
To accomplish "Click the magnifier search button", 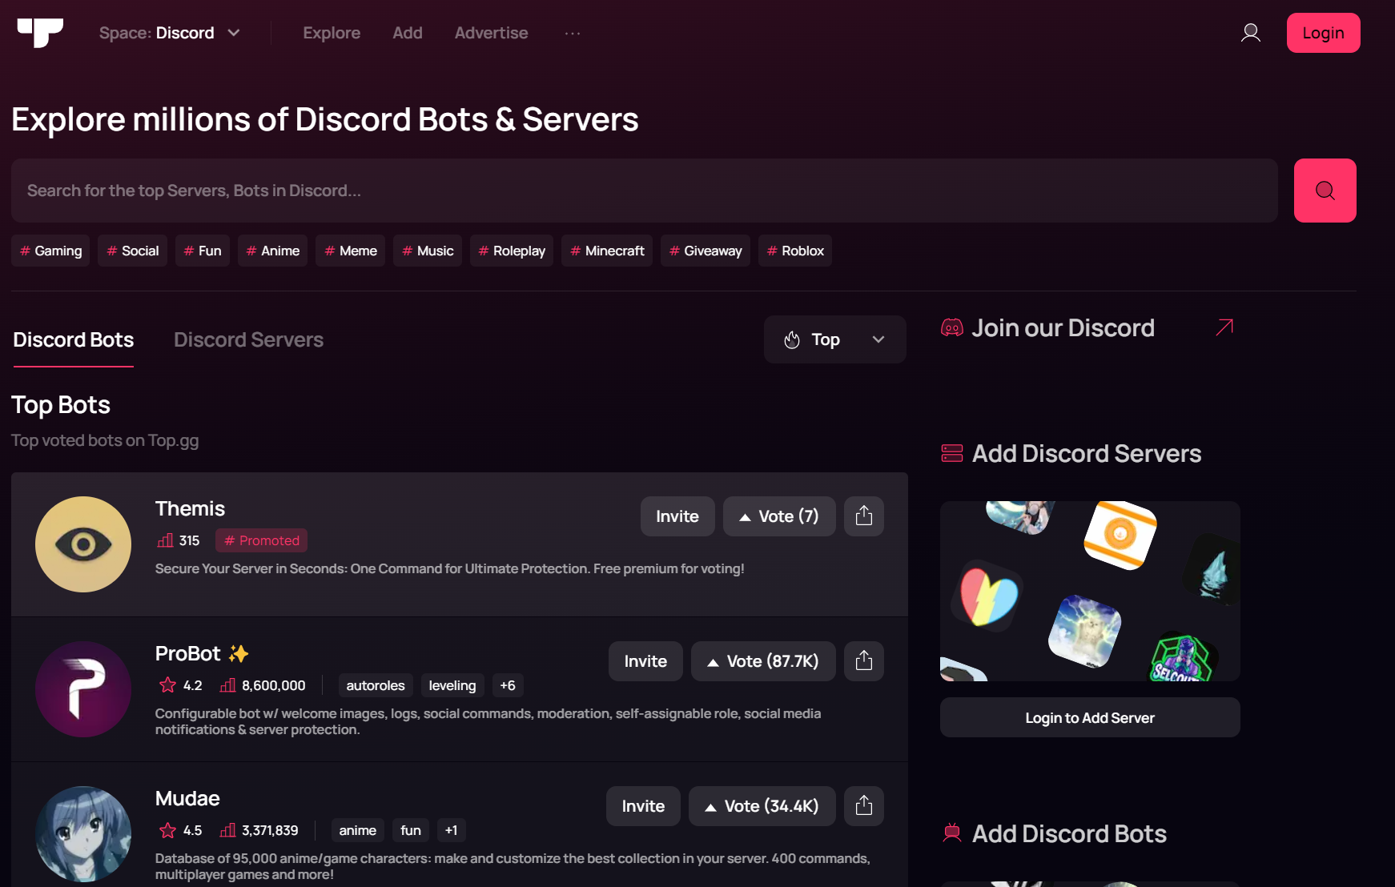I will coord(1325,191).
